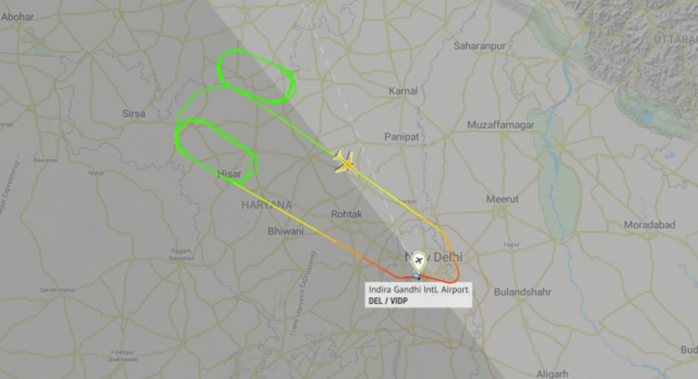The height and width of the screenshot is (379, 698).
Task: Open the Indira Gandhi Intl Airport label
Action: 419,290
